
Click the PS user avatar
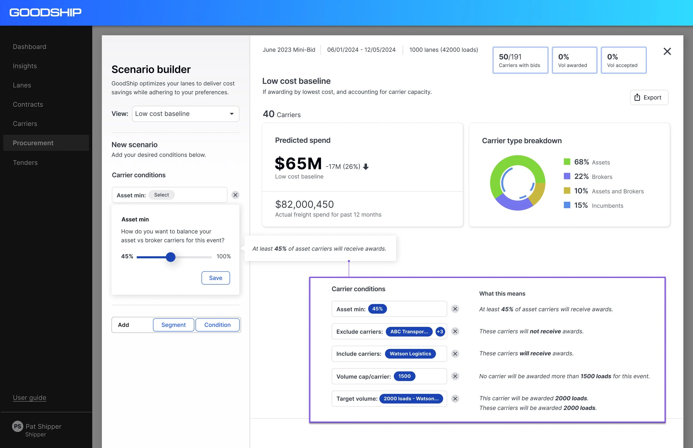point(17,426)
